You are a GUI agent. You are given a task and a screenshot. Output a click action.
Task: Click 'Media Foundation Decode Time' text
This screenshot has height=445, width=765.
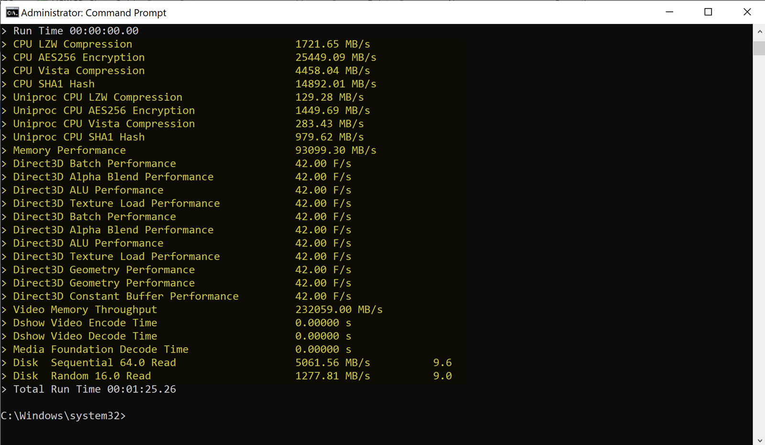coord(101,349)
